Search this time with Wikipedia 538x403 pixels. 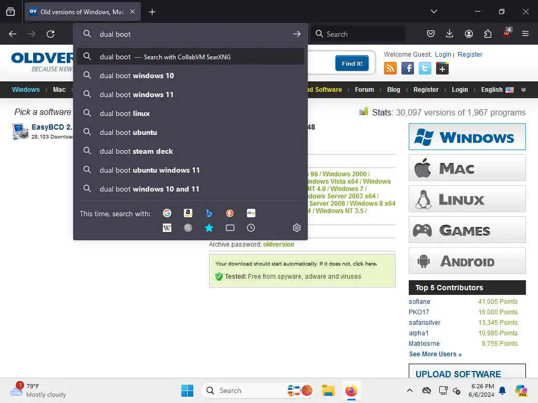(167, 228)
